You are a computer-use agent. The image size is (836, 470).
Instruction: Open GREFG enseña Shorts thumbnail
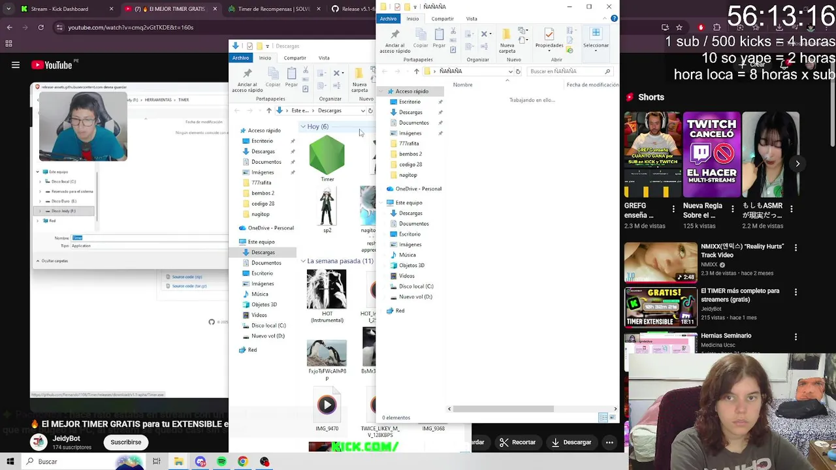tap(652, 155)
